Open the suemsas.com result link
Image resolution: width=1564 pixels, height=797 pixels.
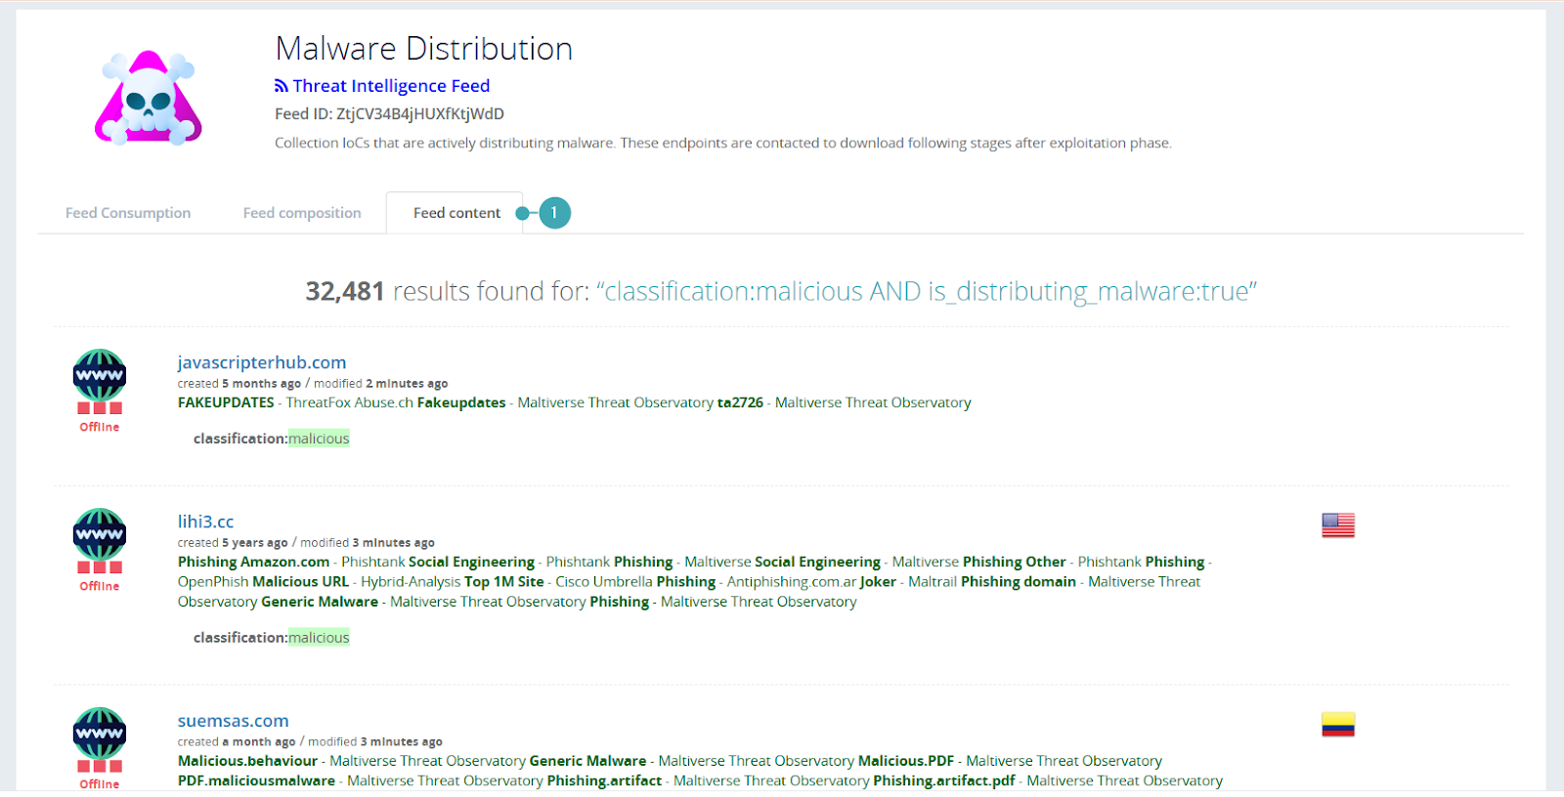233,721
